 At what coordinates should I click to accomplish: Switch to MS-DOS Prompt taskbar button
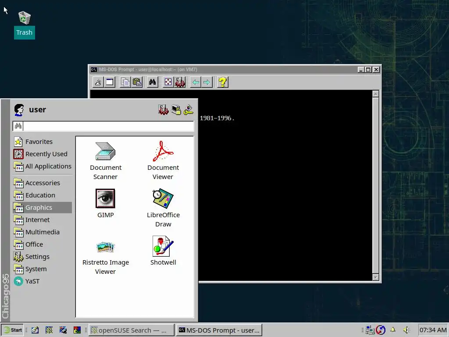219,330
